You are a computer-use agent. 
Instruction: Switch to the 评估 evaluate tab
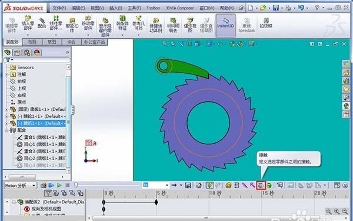pyautogui.click(x=71, y=42)
